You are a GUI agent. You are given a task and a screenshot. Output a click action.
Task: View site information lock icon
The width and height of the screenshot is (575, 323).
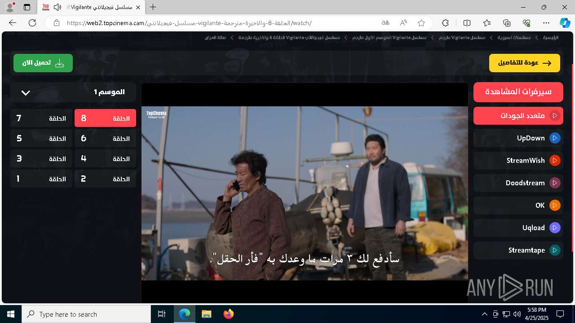[56, 23]
